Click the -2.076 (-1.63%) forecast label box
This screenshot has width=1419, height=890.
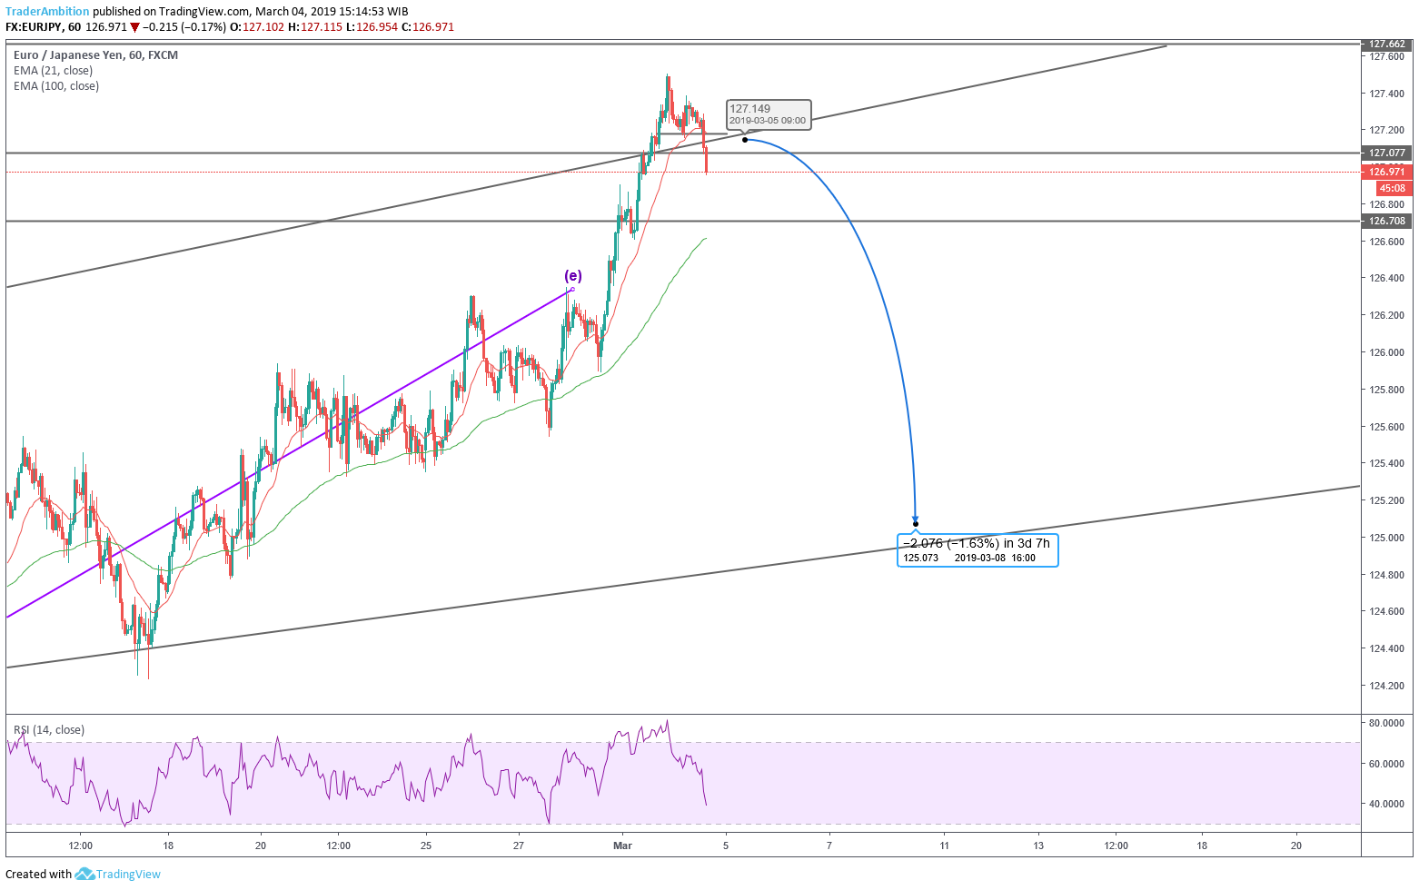click(977, 550)
